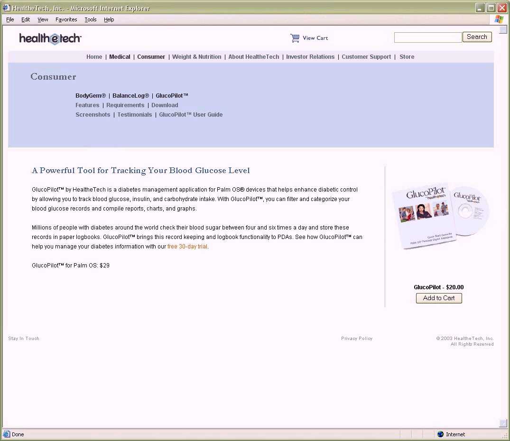Click the Privacy Policy footer link
510x441 pixels.
(357, 339)
